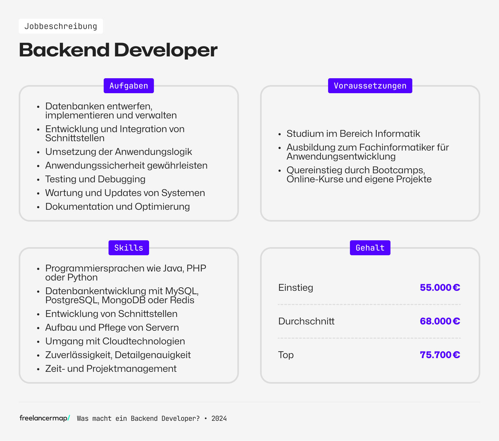Select the Aufbau und Pflege von Servern item
Screen dimensions: 499x441
click(x=112, y=328)
